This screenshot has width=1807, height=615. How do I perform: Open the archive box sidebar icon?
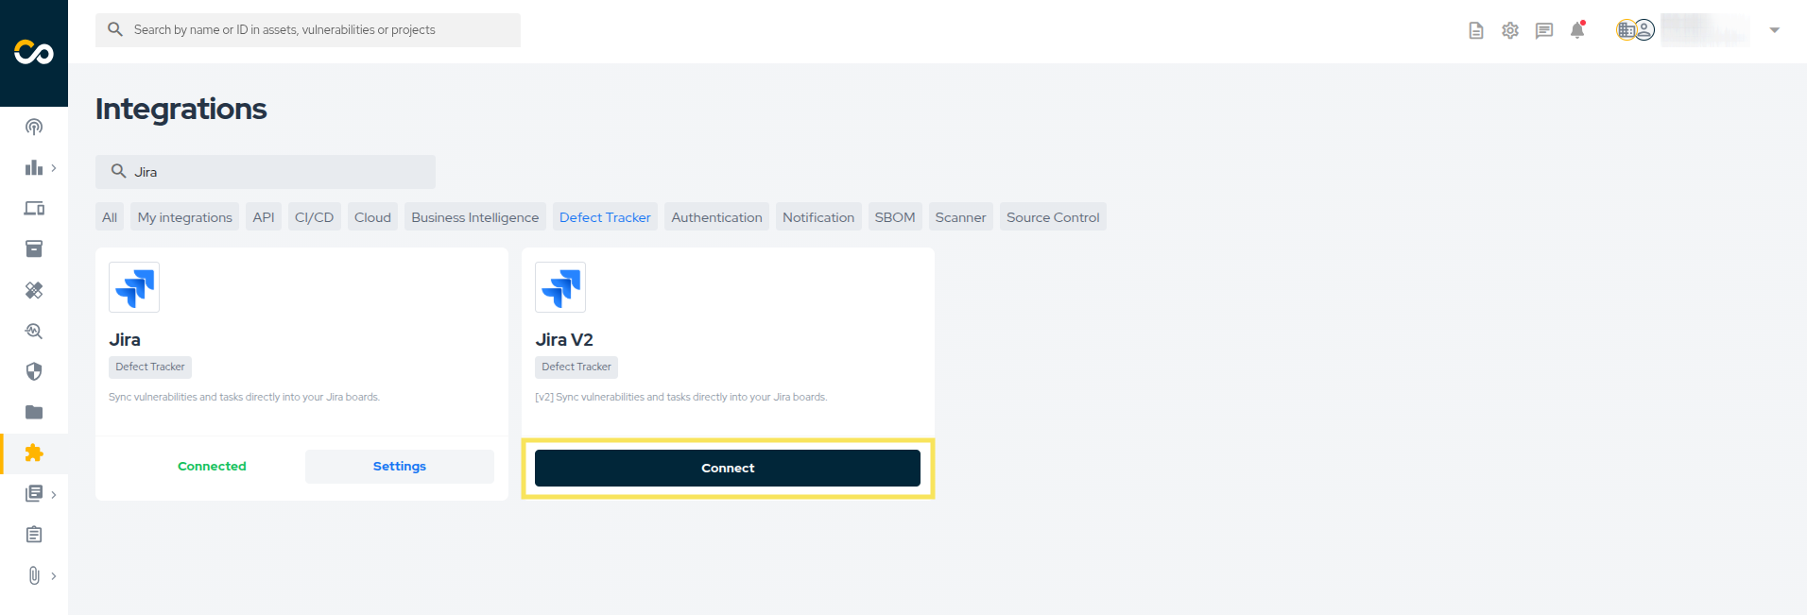tap(34, 248)
